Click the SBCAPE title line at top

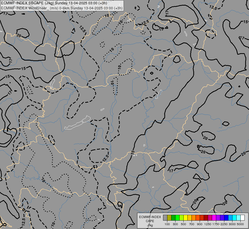54,3
